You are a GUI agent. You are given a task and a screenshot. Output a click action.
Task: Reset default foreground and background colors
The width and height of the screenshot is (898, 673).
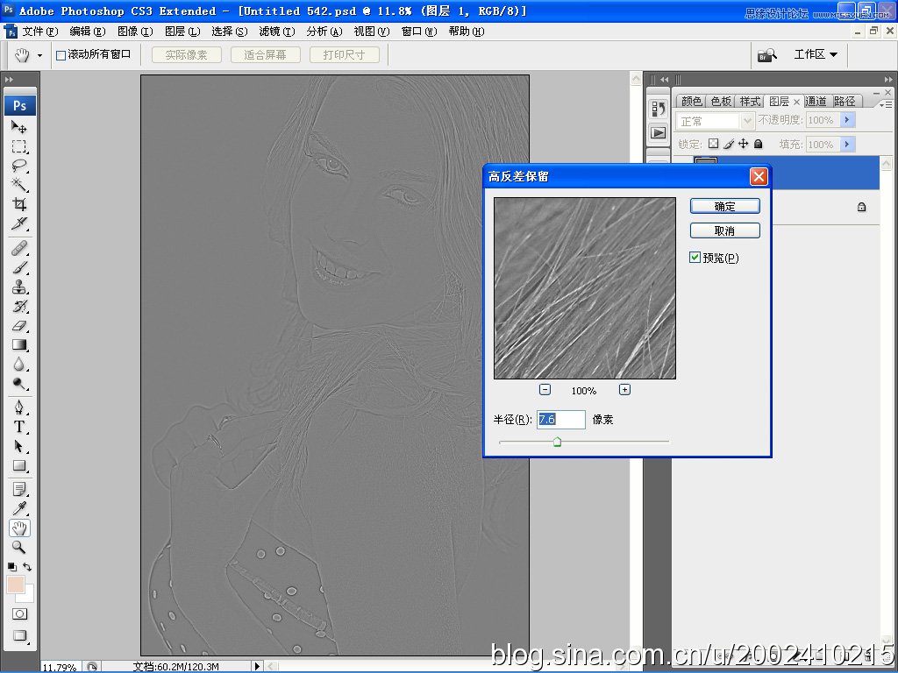click(x=11, y=567)
